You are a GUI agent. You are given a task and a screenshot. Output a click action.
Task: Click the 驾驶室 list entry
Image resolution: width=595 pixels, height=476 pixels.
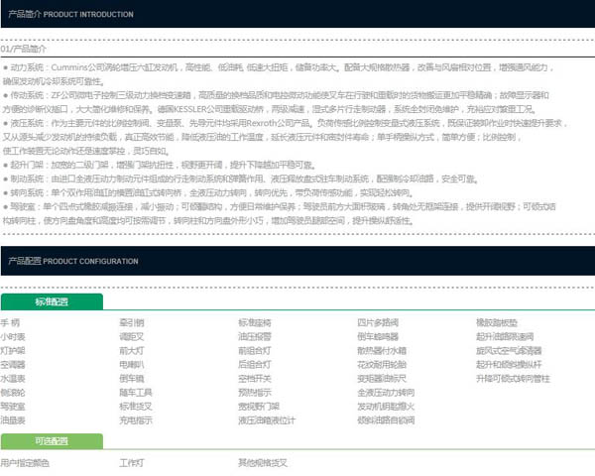click(14, 407)
